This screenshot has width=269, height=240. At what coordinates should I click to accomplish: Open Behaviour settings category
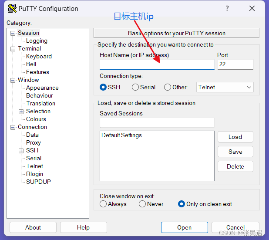pyautogui.click(x=40, y=96)
